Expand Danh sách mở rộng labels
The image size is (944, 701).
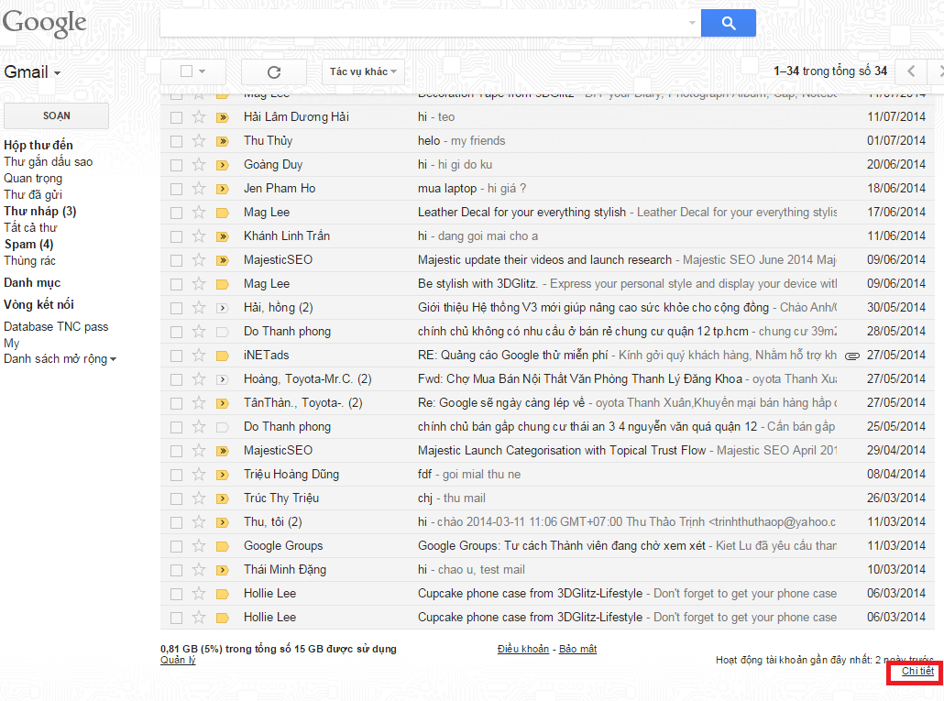[60, 359]
